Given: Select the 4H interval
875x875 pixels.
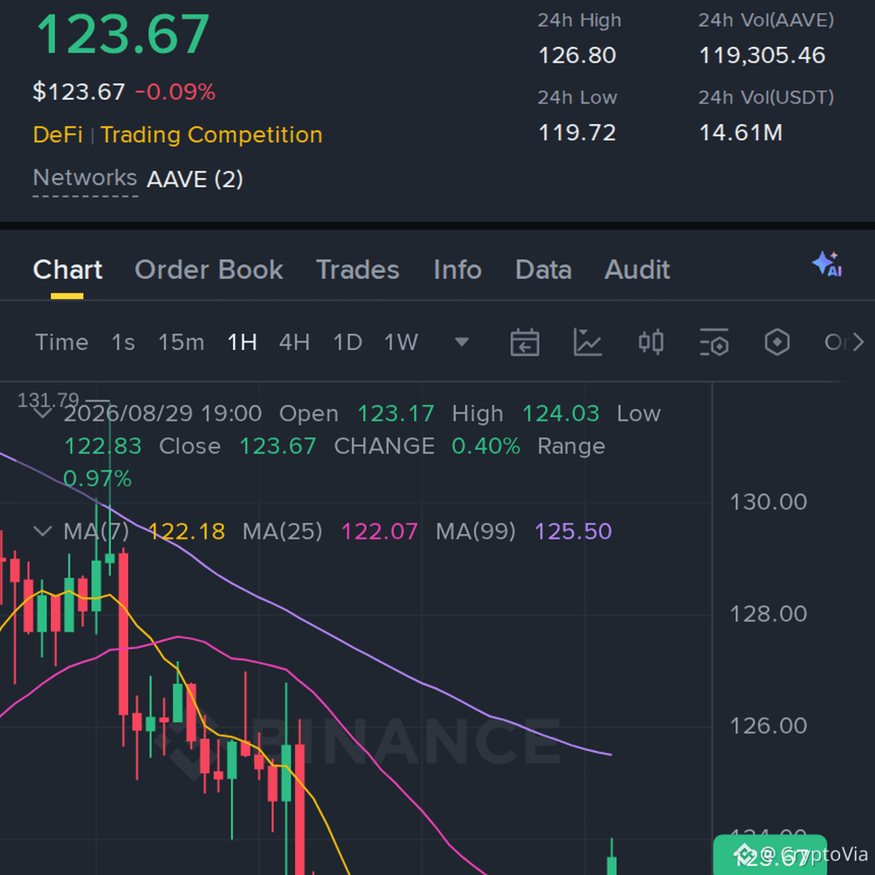Looking at the screenshot, I should [295, 342].
